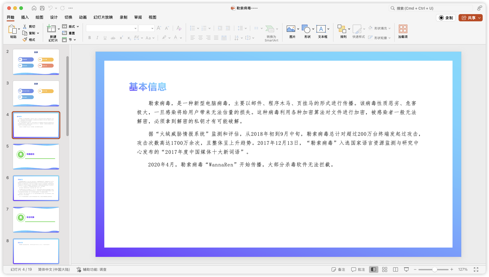Open the Shapes (形状) gallery icon
The height and width of the screenshot is (277, 489).
point(306,29)
